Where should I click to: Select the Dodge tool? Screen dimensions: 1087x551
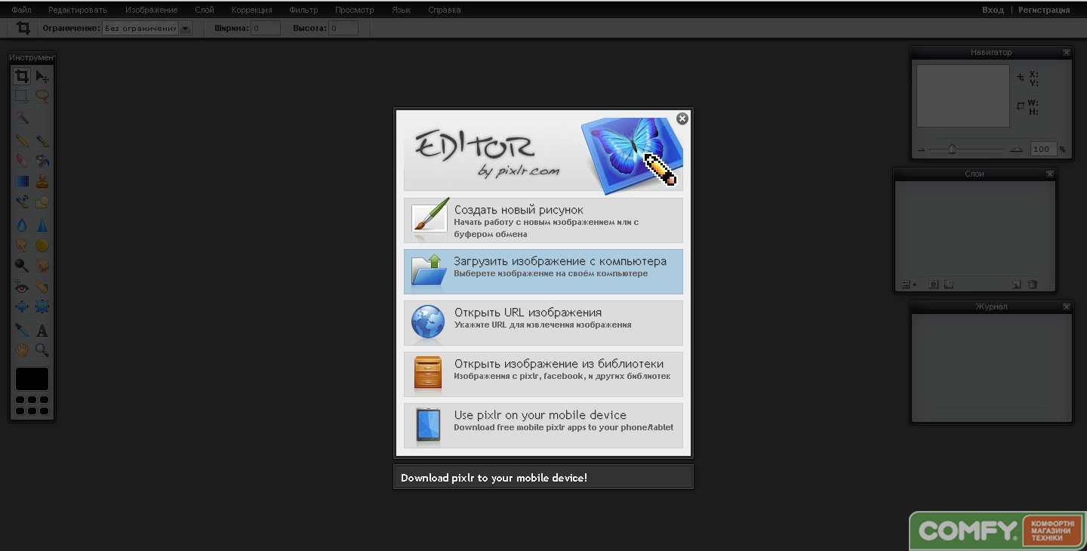click(22, 265)
